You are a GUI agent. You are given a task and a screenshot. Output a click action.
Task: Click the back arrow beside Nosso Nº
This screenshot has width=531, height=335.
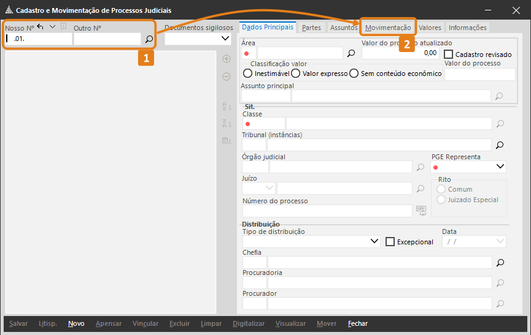click(x=40, y=26)
